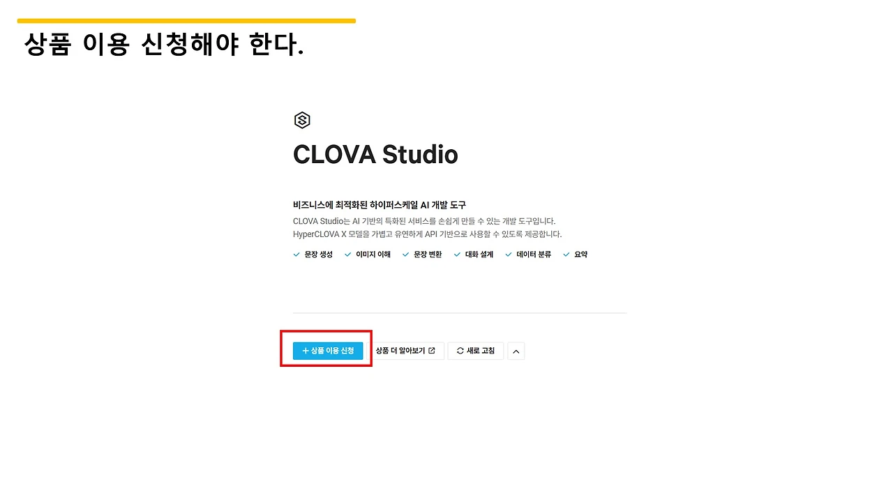Click the CLOVA Studio는 AI 기반의 description line
This screenshot has height=502, width=893.
(424, 221)
